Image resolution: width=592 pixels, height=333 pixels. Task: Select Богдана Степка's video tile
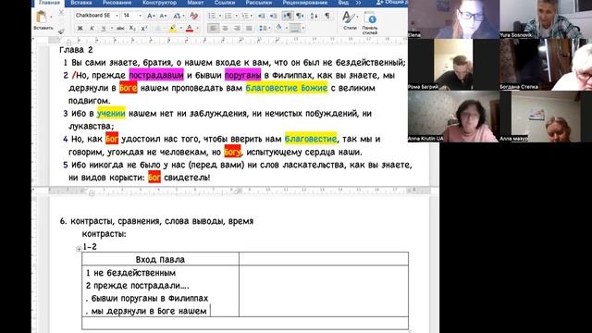[x=546, y=64]
